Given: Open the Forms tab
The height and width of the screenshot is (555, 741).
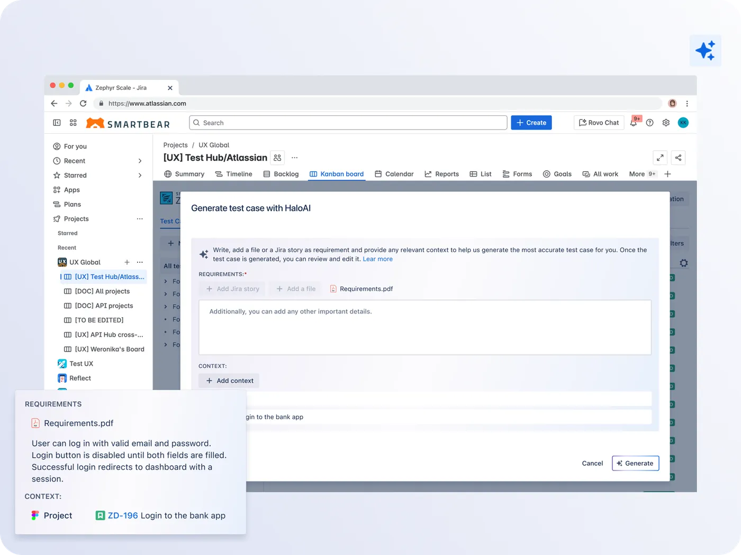Looking at the screenshot, I should [x=517, y=174].
